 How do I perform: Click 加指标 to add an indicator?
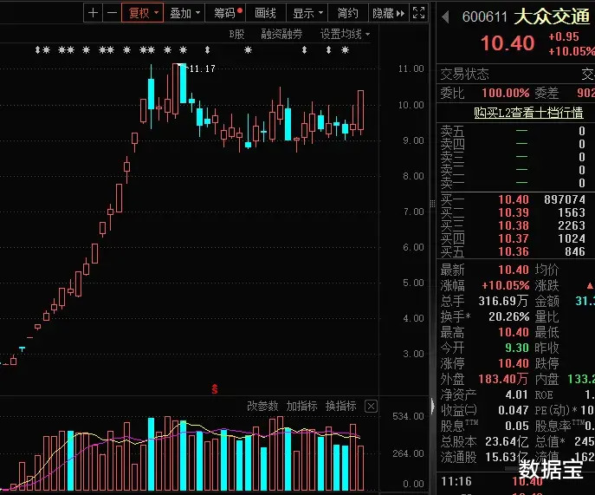click(301, 406)
